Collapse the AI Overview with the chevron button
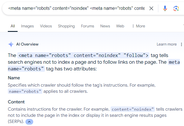The height and width of the screenshot is (126, 184). (x=29, y=122)
